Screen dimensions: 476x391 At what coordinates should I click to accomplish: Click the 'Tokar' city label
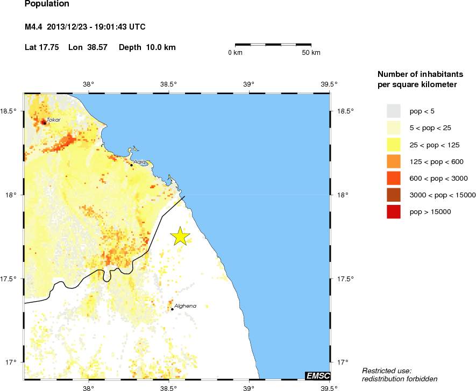pyautogui.click(x=54, y=119)
